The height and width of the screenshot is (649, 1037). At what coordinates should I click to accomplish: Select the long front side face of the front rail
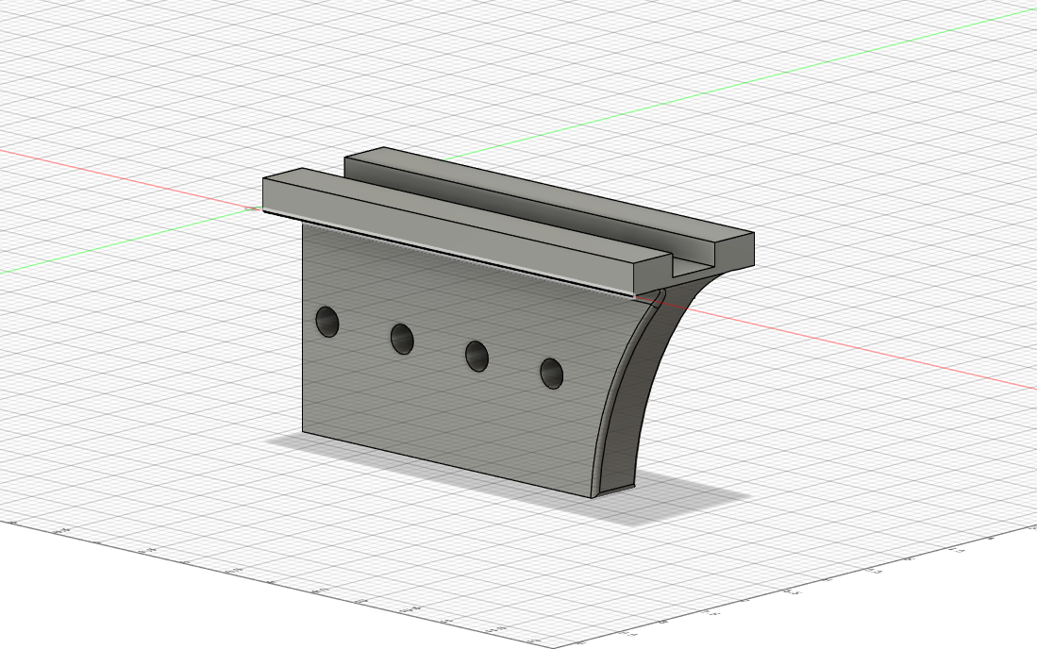pyautogui.click(x=450, y=237)
